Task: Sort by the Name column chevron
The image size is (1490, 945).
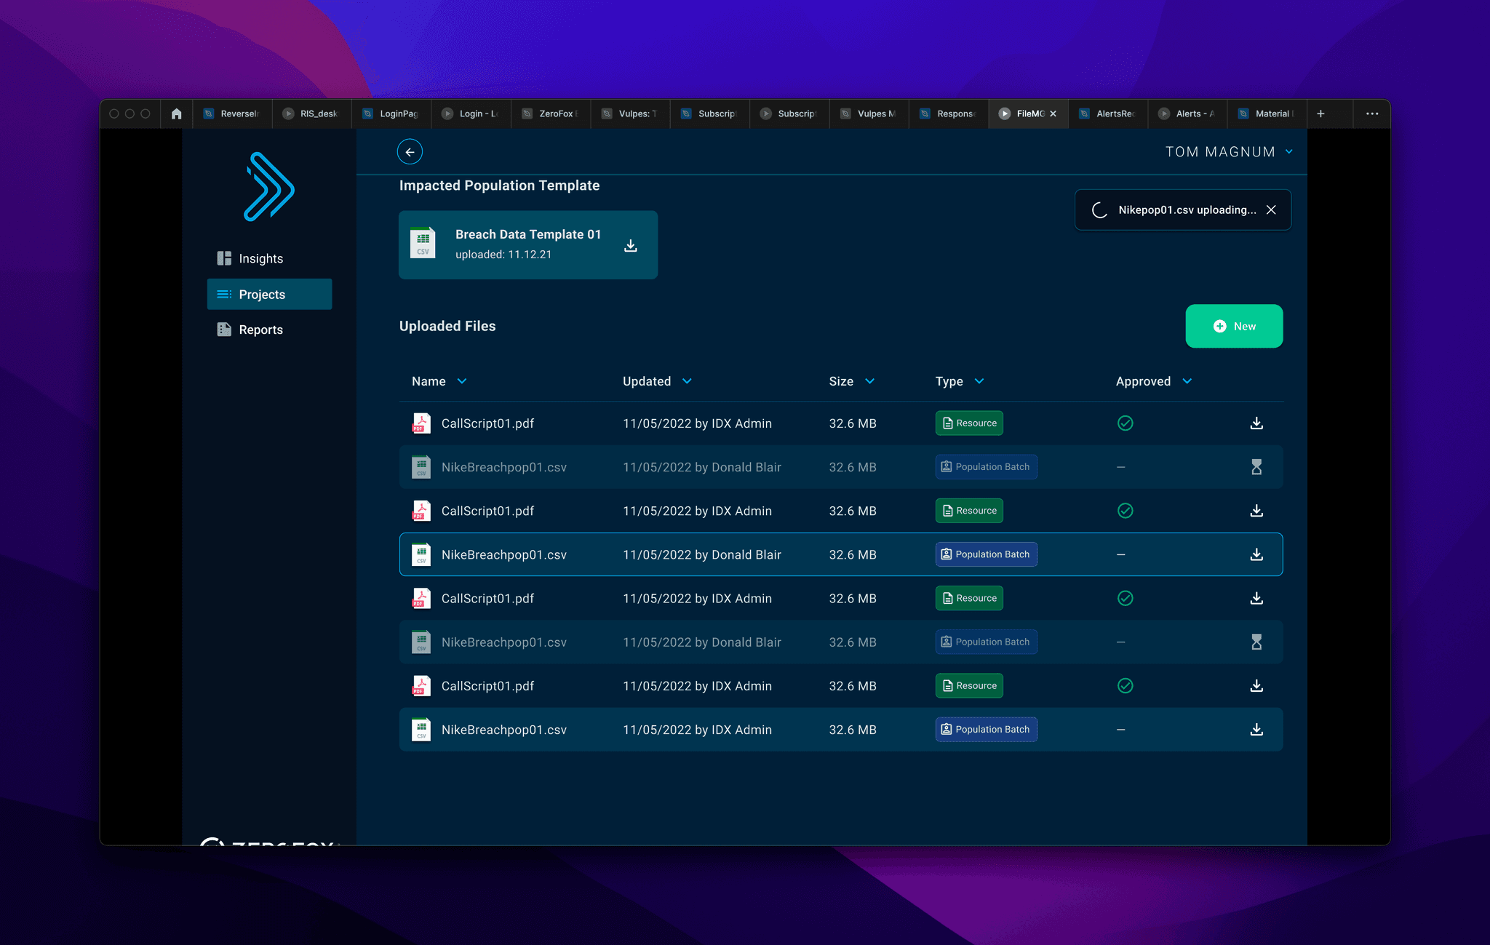Action: click(x=461, y=381)
